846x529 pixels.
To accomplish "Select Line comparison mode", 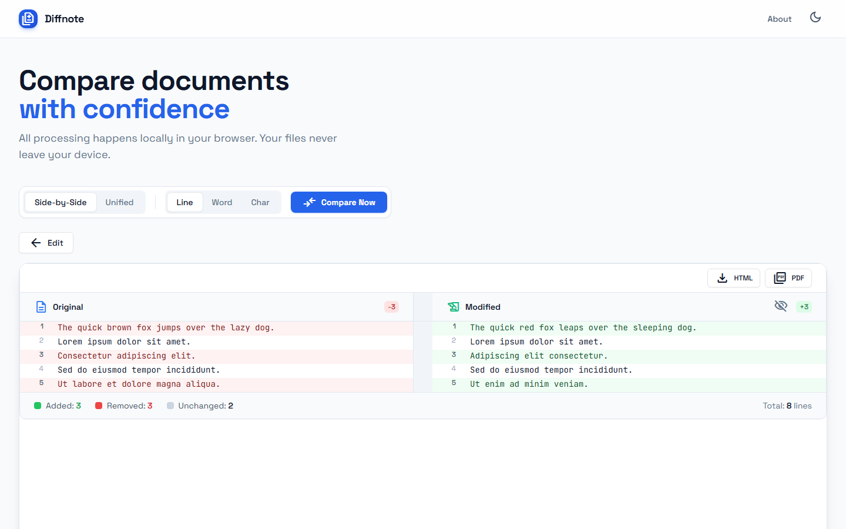I will click(184, 202).
